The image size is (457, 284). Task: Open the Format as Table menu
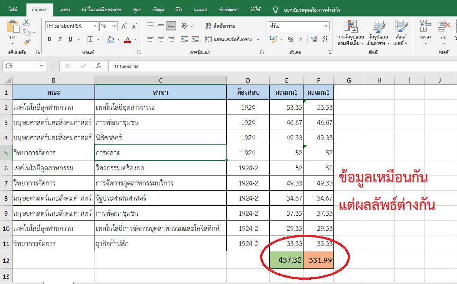[x=378, y=32]
